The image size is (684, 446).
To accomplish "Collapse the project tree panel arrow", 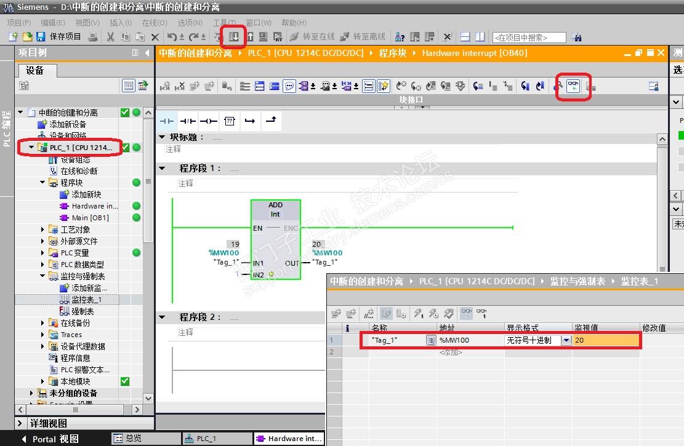I will [147, 53].
